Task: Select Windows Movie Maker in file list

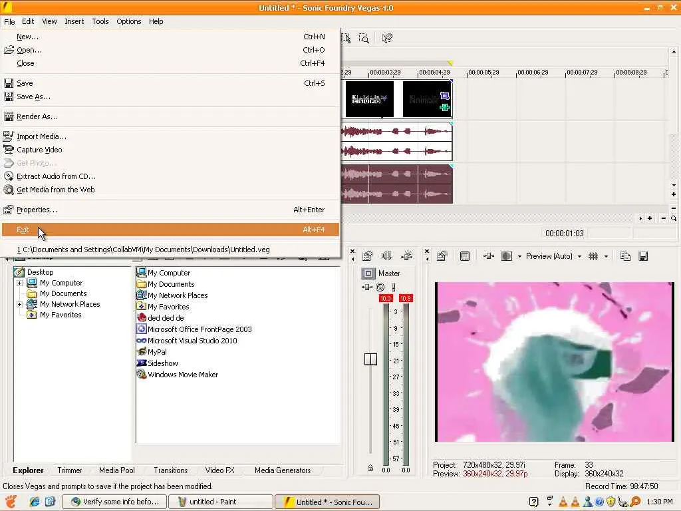Action: pos(182,375)
